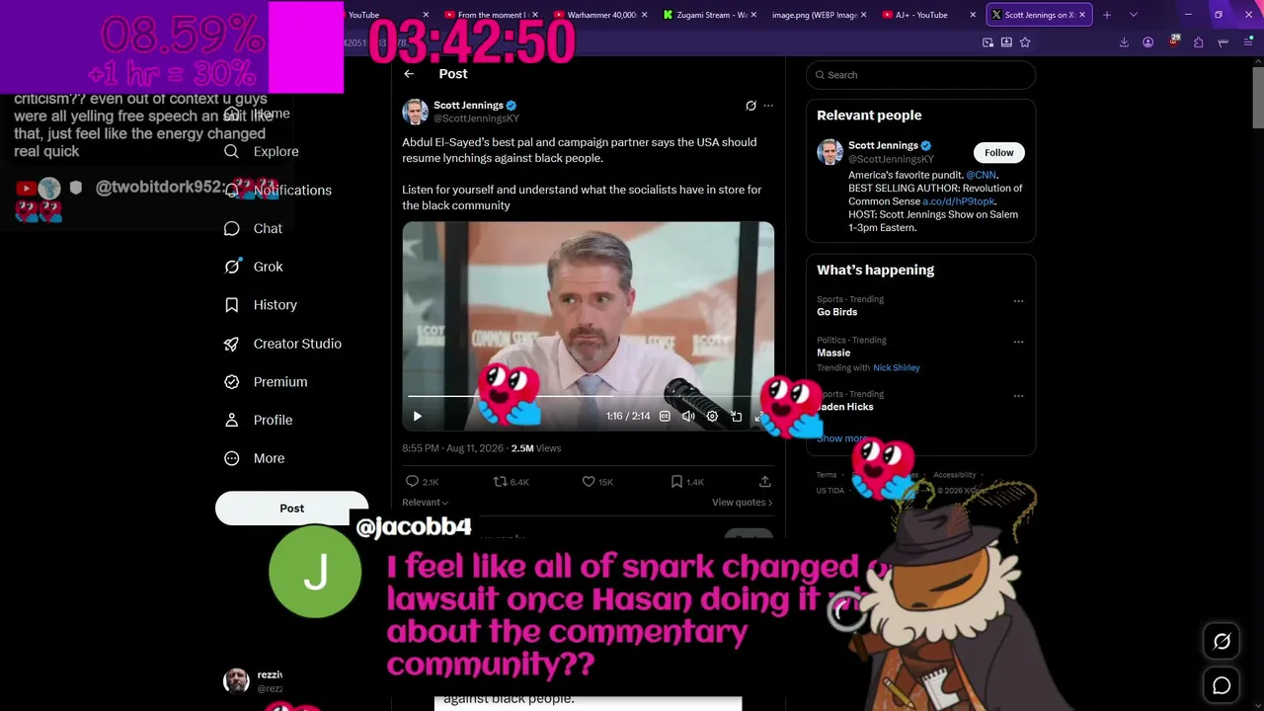Bookmark the post with 1.4K bookmarks
The width and height of the screenshot is (1264, 711).
[676, 482]
